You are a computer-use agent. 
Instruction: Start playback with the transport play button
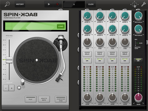click(x=49, y=4)
